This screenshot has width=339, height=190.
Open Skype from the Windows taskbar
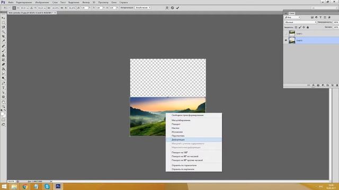point(47,186)
